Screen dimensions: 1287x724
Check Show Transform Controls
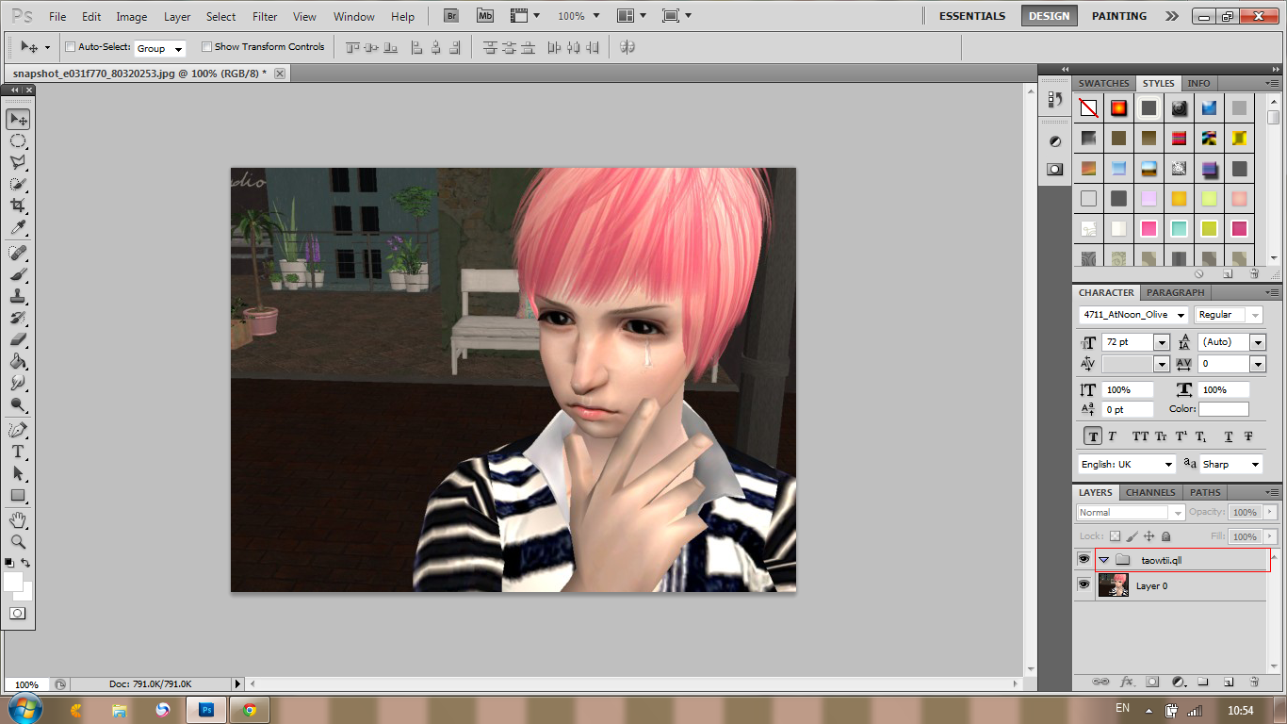click(206, 47)
